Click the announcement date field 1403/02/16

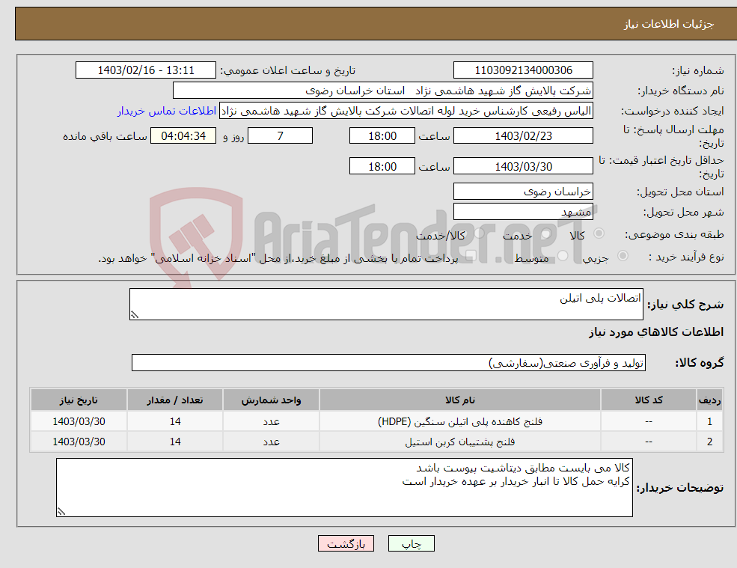point(146,70)
